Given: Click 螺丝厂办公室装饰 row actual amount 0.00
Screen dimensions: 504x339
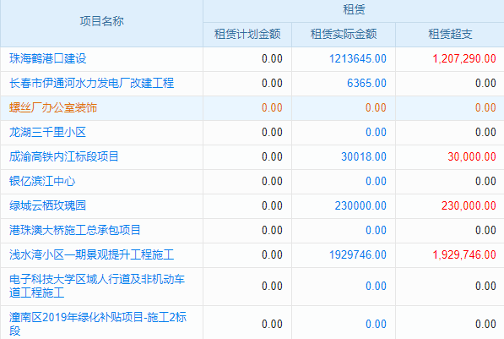Looking at the screenshot, I should click(x=376, y=107).
